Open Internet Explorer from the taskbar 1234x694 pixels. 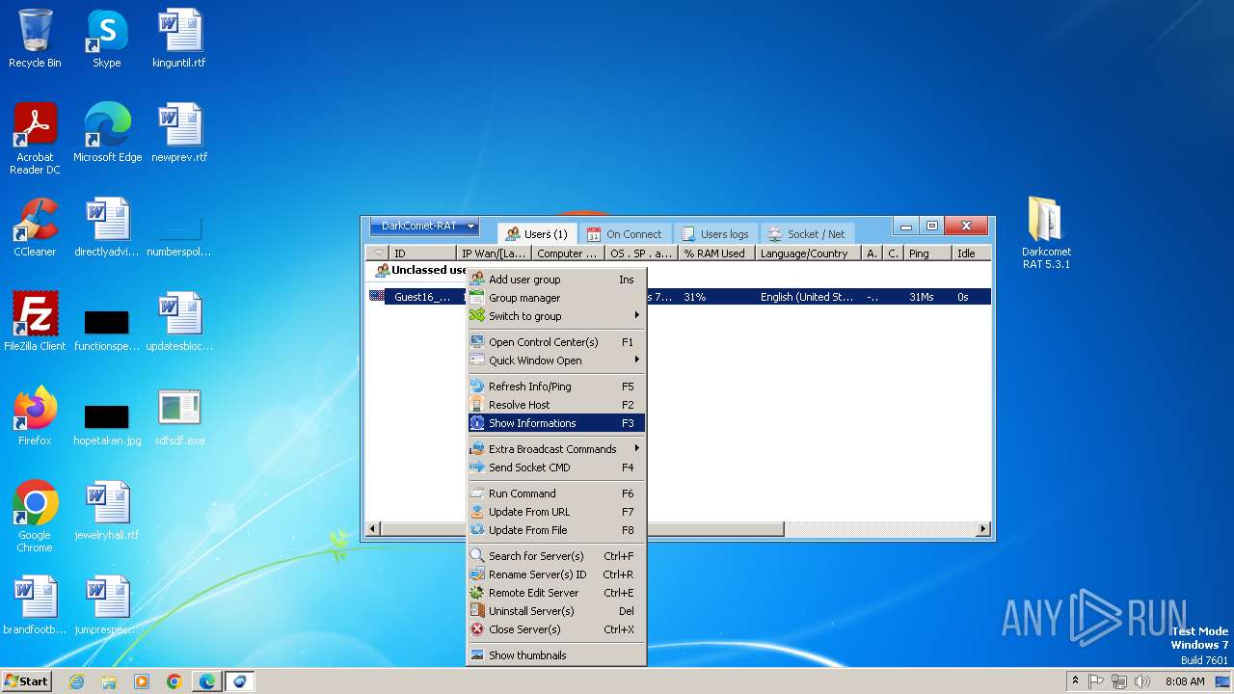coord(76,681)
